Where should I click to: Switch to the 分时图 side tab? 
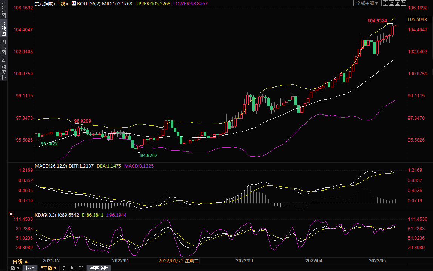[x=3, y=10]
